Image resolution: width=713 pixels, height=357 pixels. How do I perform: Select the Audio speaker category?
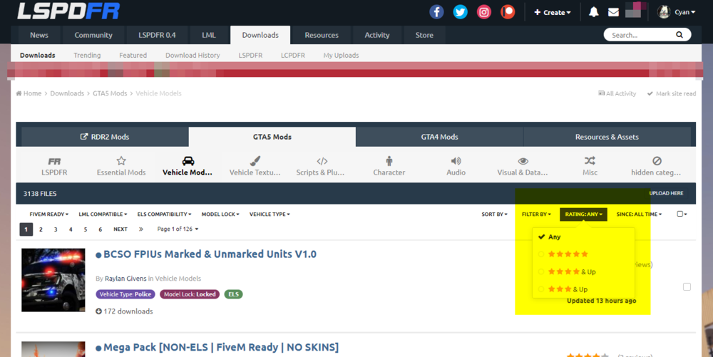tap(456, 166)
